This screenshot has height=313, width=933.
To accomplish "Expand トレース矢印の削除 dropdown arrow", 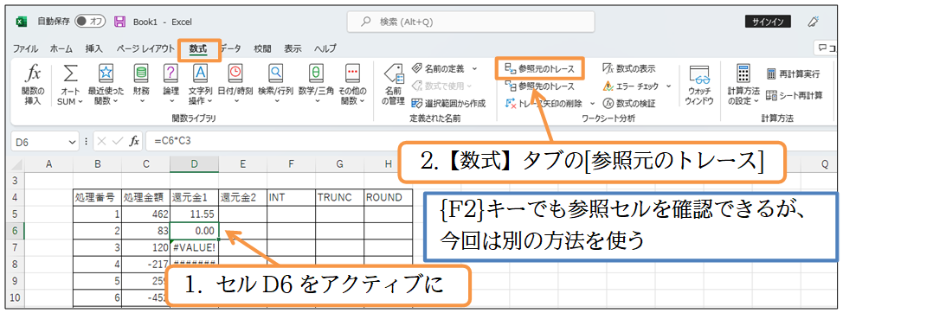I will [x=593, y=104].
